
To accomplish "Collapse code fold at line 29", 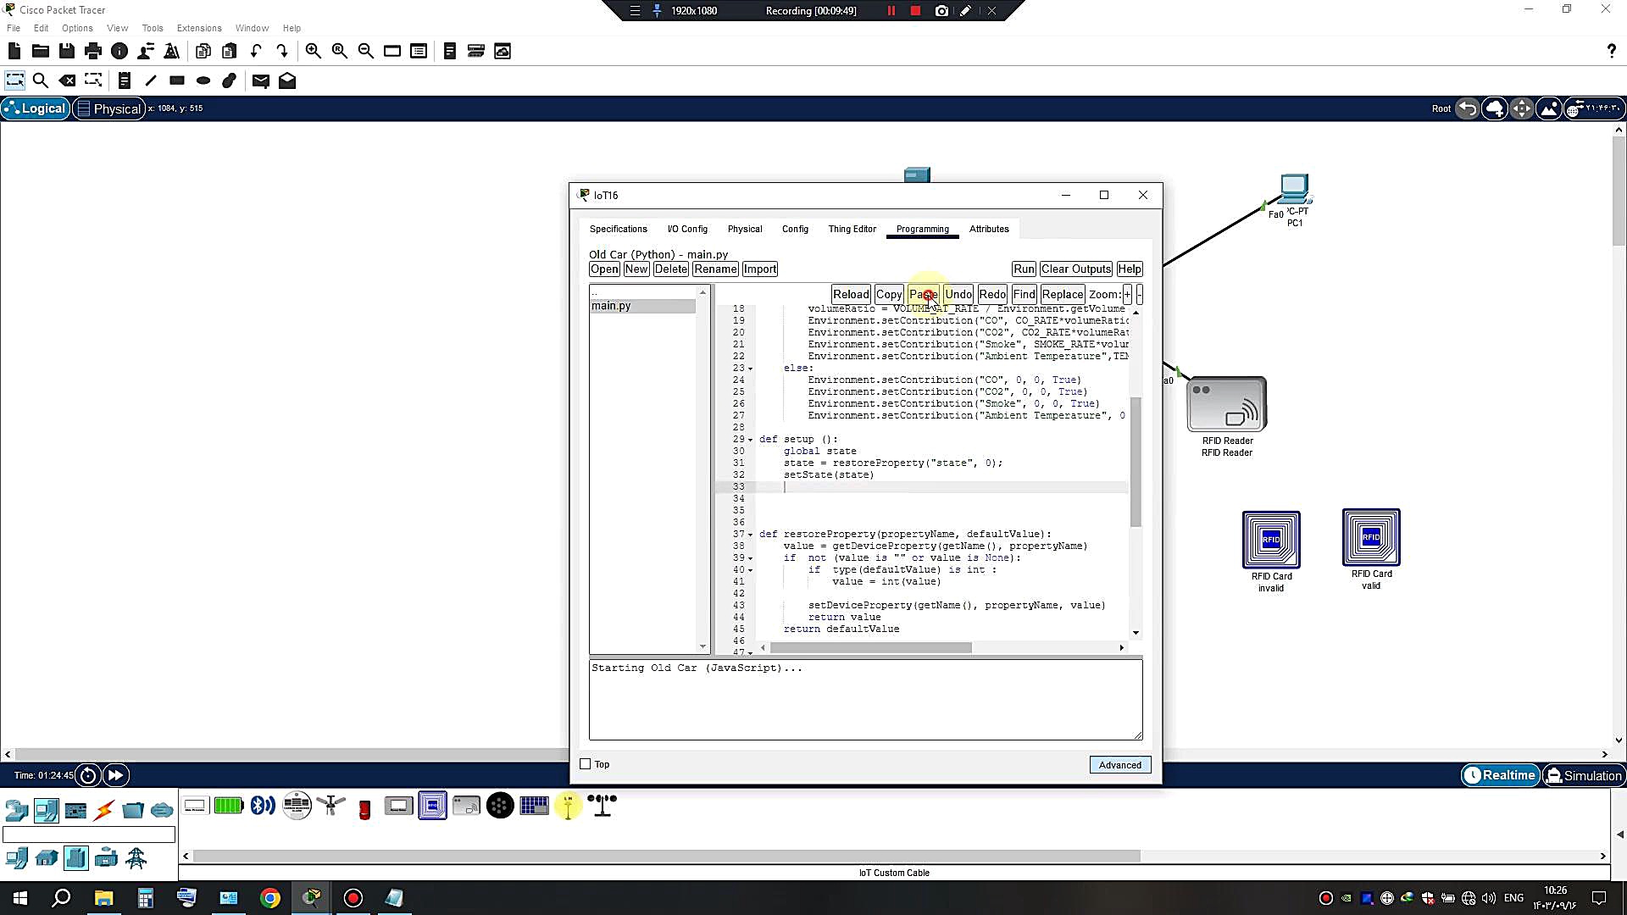I will pos(750,440).
